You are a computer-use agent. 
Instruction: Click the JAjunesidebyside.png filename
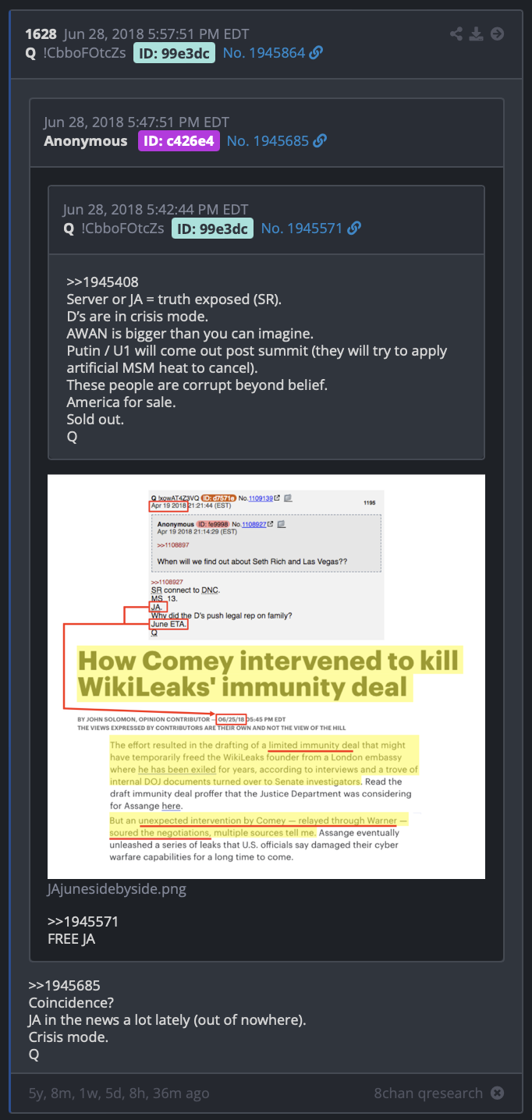117,888
